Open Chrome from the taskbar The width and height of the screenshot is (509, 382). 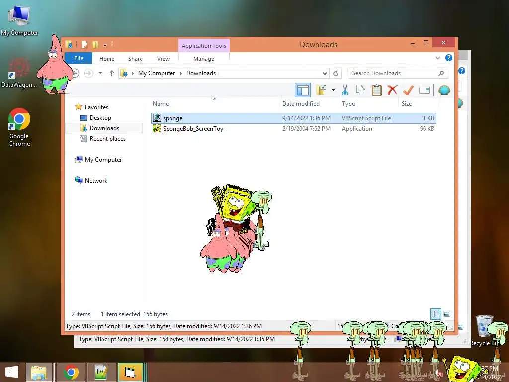pyautogui.click(x=71, y=372)
